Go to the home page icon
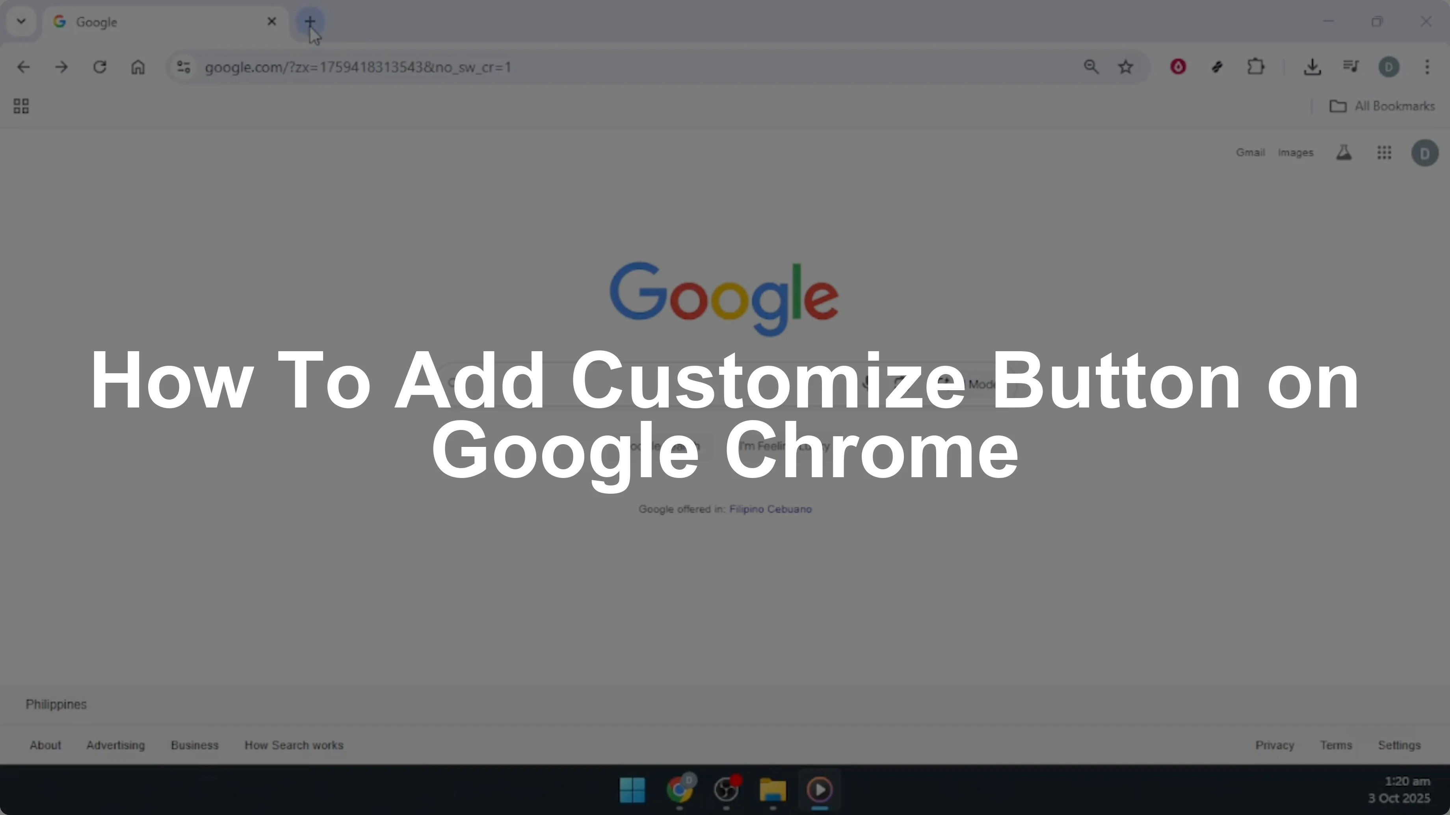Image resolution: width=1450 pixels, height=815 pixels. coord(138,67)
